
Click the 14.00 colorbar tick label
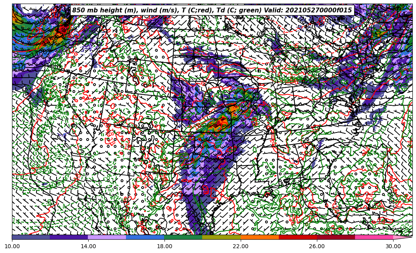(x=88, y=246)
